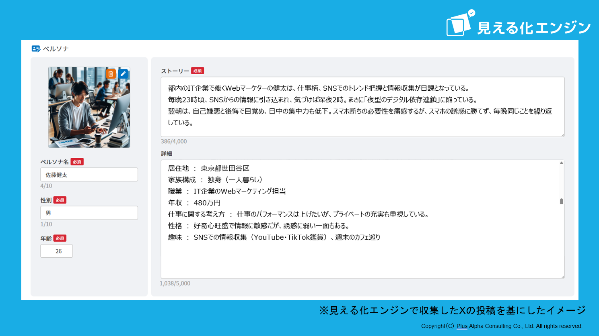599x336 pixels.
Task: Open the underlined Plus link in copyright
Action: pyautogui.click(x=462, y=326)
